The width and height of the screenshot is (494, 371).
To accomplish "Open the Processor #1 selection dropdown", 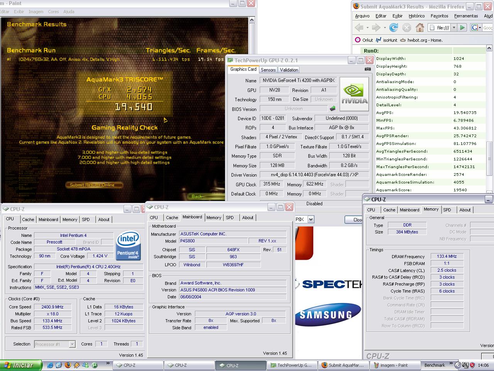I will tap(72, 344).
